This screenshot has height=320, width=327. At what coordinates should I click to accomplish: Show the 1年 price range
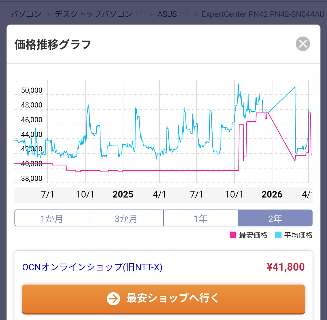pos(201,218)
